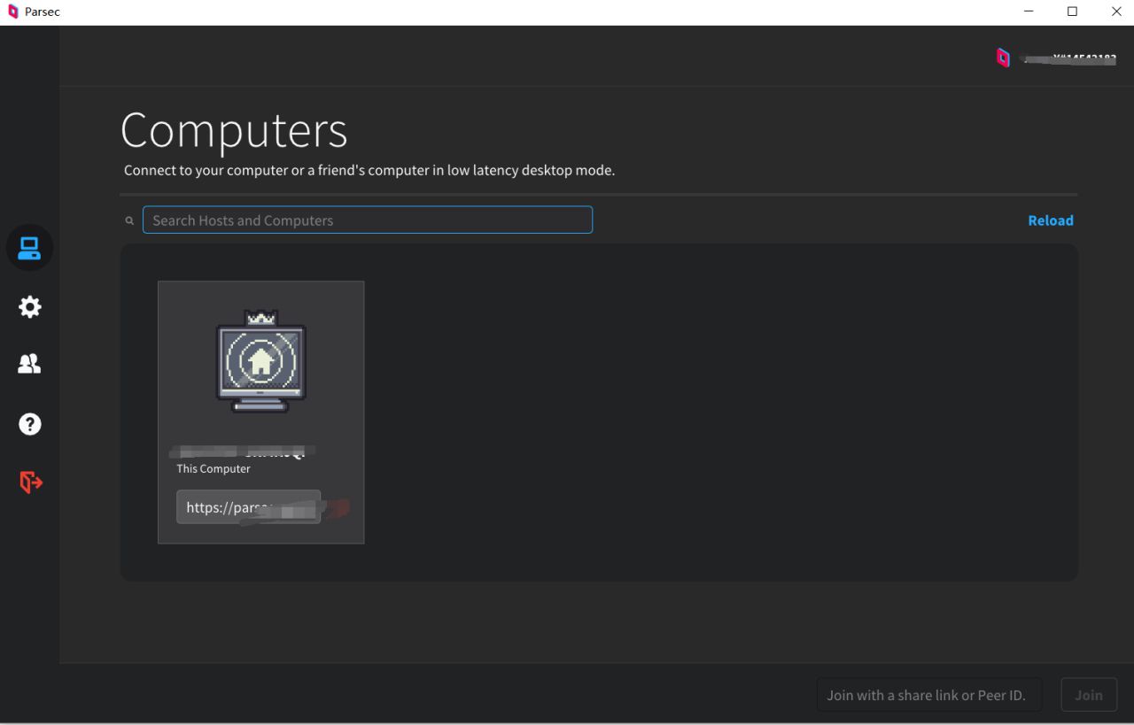Click the magnifier icon beside search field
1134x725 pixels.
pos(129,220)
